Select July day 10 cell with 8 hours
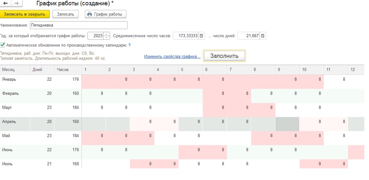 click(311, 164)
